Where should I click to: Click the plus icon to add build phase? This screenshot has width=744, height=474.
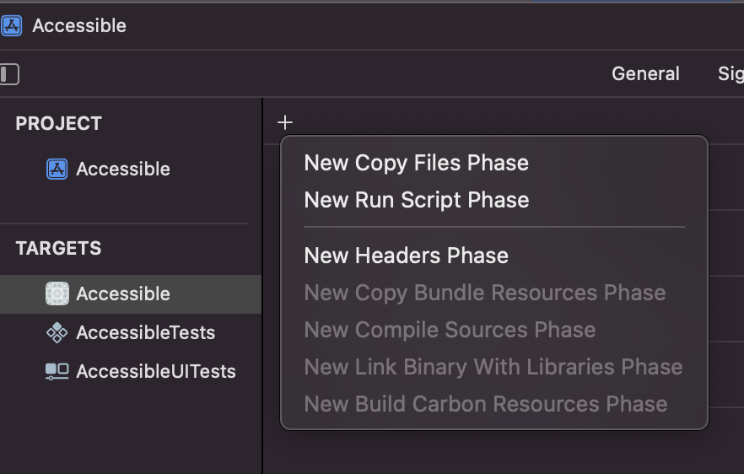284,122
